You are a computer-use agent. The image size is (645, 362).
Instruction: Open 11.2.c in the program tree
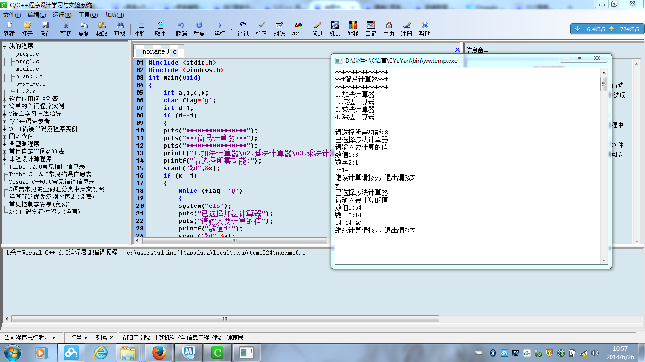tap(26, 91)
